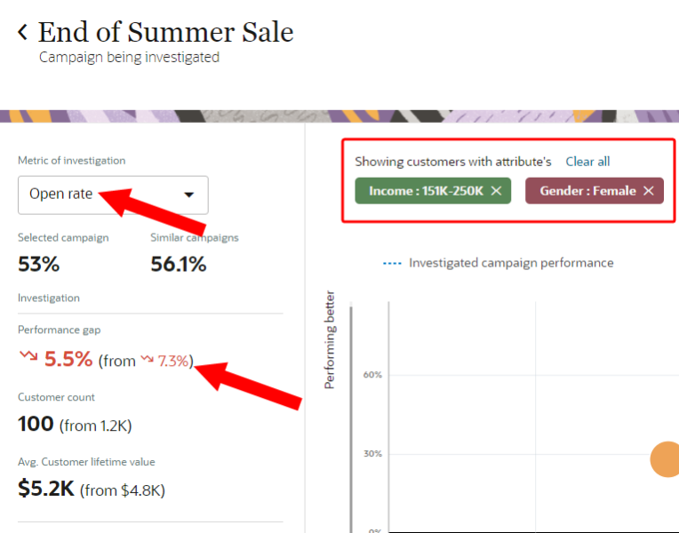Remove the Gender : Female filter
Screen dimensions: 679x533
click(648, 191)
